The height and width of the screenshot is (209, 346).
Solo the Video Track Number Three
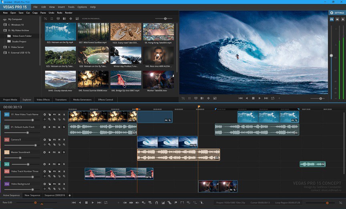[x=64, y=171]
